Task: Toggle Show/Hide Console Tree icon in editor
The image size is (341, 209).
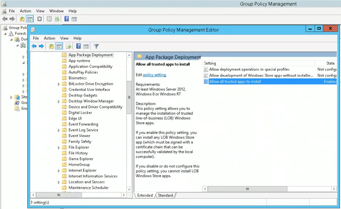Action: [59, 46]
